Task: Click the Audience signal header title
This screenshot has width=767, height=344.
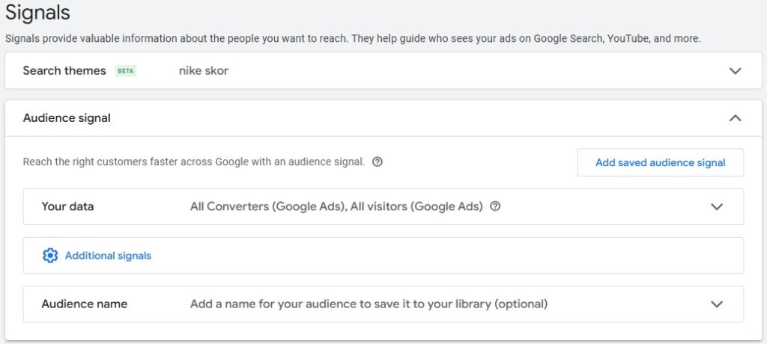Action: 67,118
